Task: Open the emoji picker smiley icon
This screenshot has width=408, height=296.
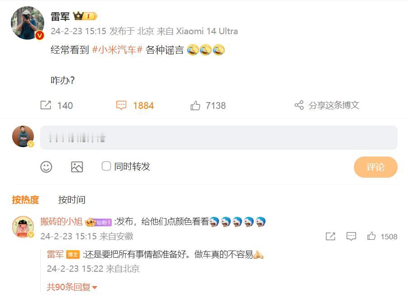Action: (46, 167)
